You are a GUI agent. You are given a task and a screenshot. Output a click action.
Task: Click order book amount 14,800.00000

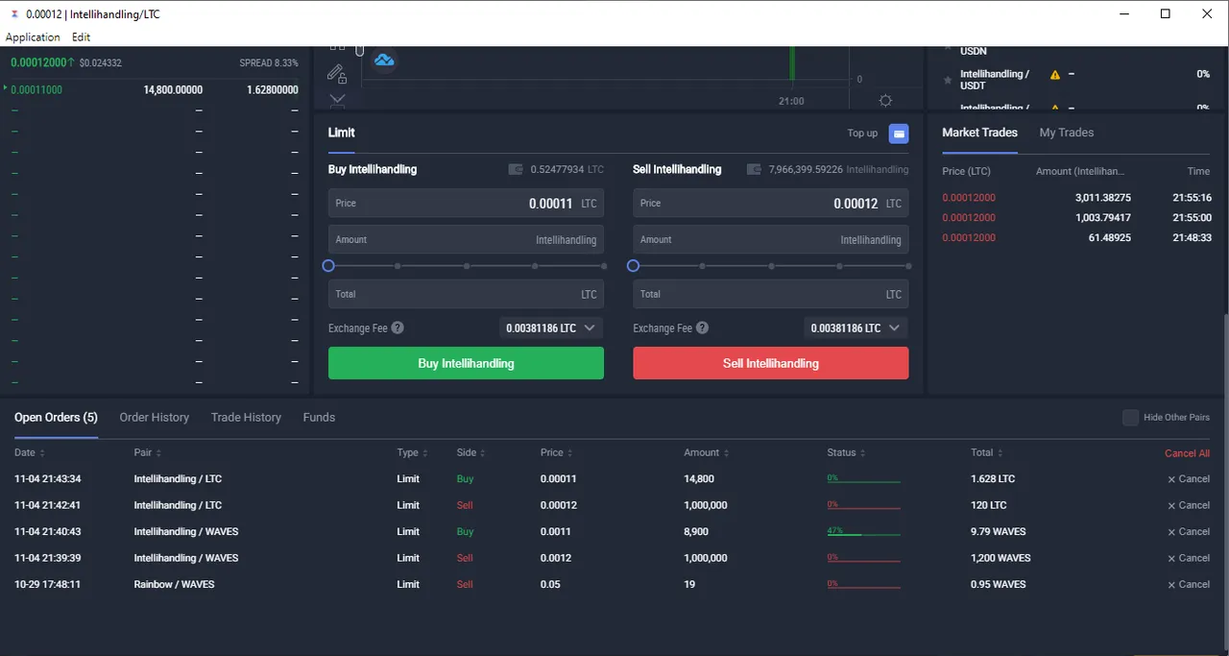coord(173,89)
